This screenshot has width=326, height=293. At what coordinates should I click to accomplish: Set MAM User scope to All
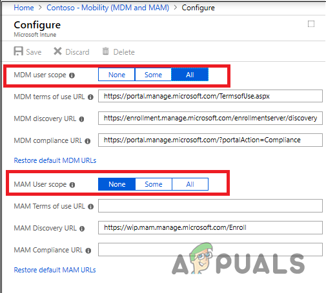point(190,184)
